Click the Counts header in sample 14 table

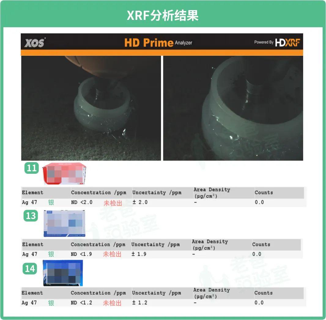[263, 293]
